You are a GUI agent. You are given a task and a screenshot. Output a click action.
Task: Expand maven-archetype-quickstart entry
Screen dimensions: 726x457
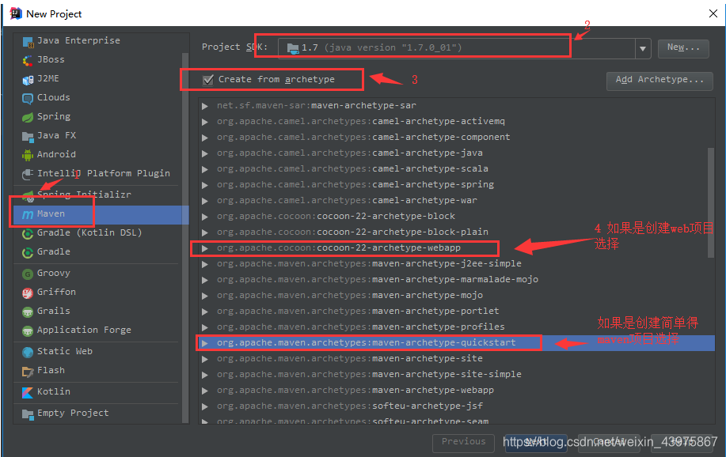coord(204,343)
